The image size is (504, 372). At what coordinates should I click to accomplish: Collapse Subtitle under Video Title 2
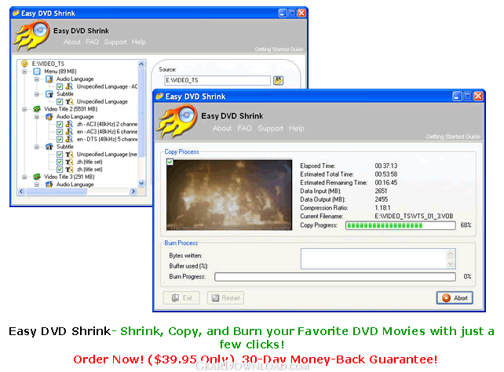coord(37,147)
